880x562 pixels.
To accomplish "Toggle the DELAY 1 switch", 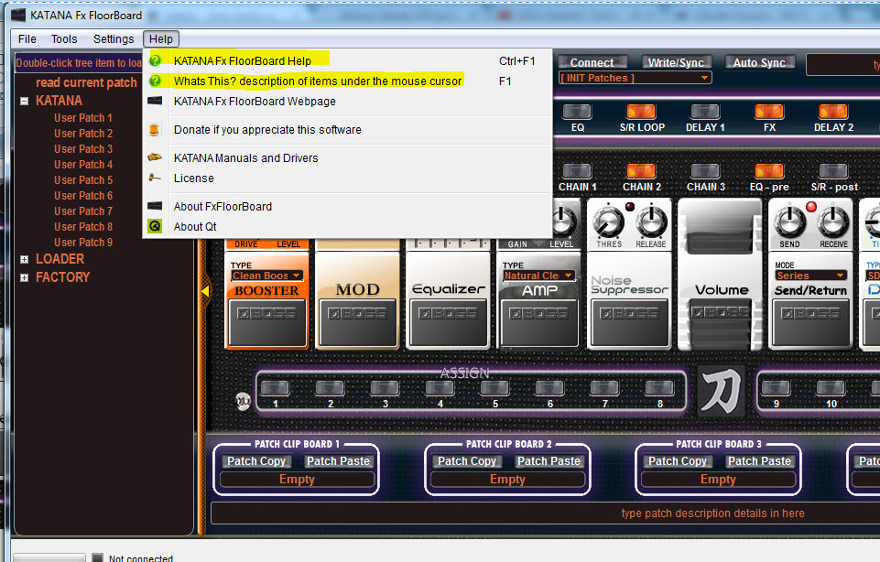I will click(705, 111).
